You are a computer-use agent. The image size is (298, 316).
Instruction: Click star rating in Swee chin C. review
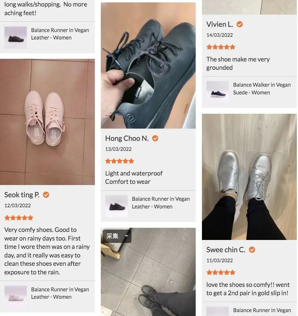(x=221, y=273)
